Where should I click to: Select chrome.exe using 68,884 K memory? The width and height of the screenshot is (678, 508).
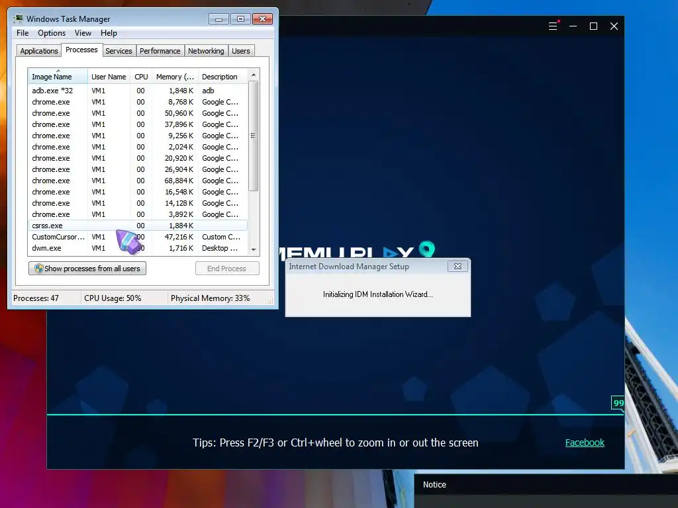138,181
